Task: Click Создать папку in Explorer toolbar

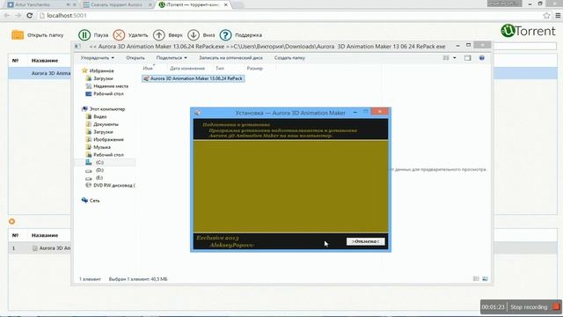Action: pos(289,58)
